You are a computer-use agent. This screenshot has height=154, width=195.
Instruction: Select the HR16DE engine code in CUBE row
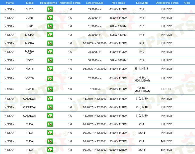pos(167,9)
